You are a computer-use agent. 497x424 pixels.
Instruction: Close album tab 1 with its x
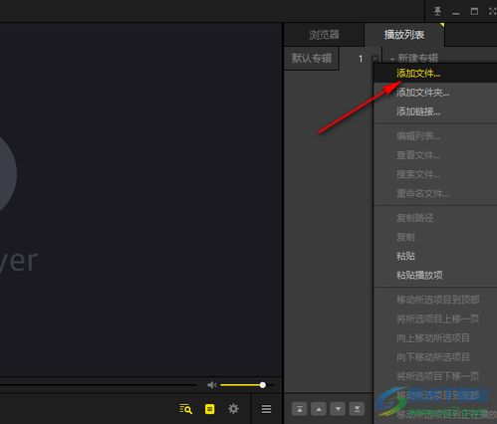tap(374, 59)
